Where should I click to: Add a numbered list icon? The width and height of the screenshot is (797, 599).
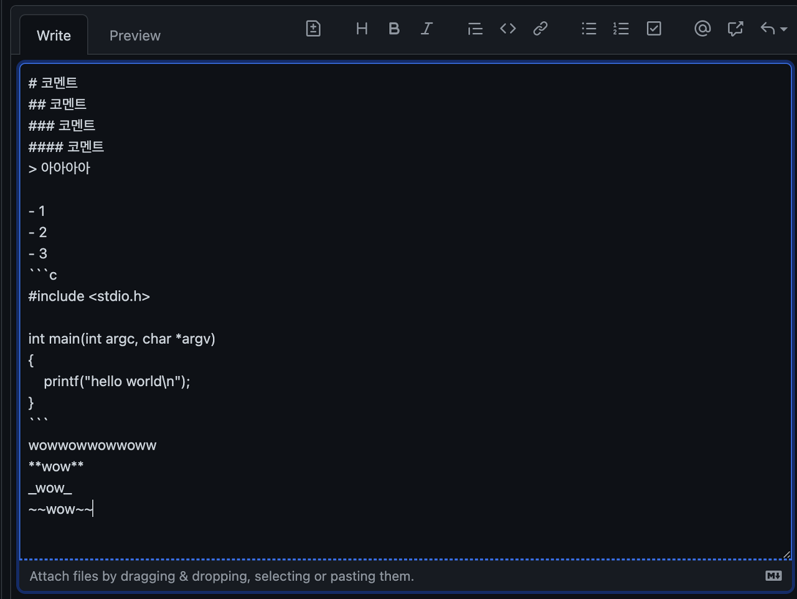point(621,29)
